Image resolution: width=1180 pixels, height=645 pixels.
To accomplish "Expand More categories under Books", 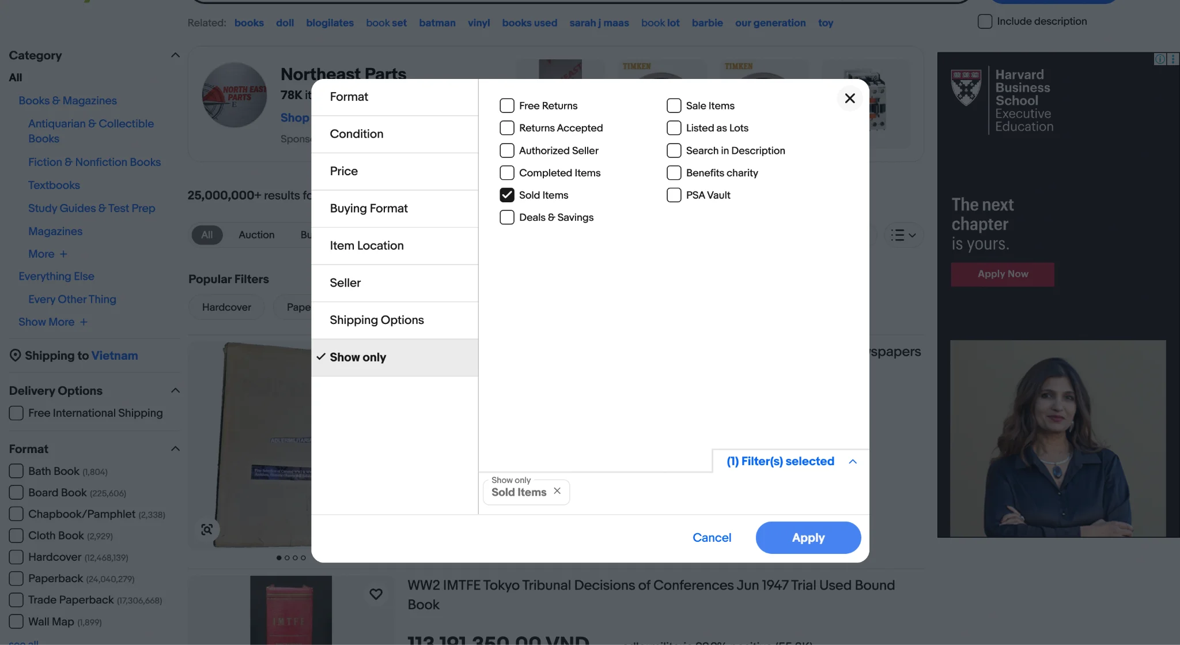I will pos(48,254).
